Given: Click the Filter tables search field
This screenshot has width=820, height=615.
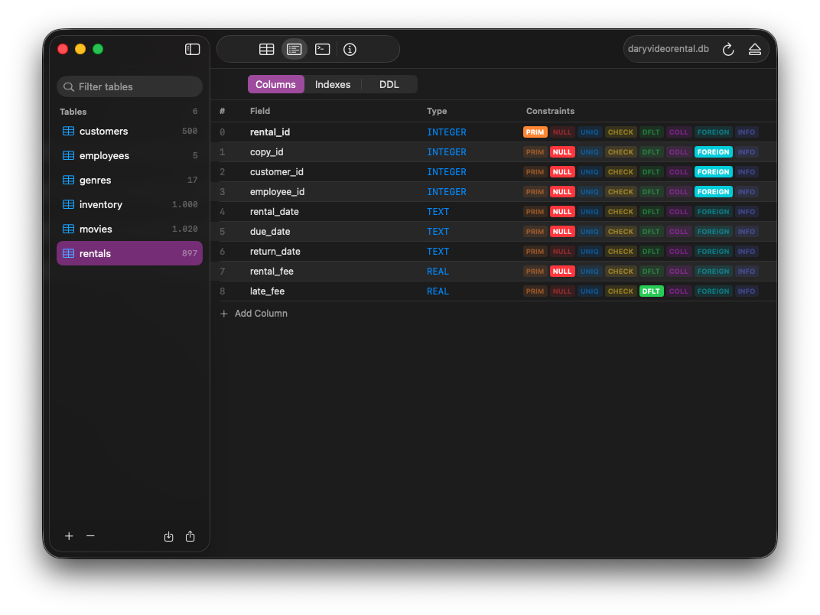Looking at the screenshot, I should [130, 86].
